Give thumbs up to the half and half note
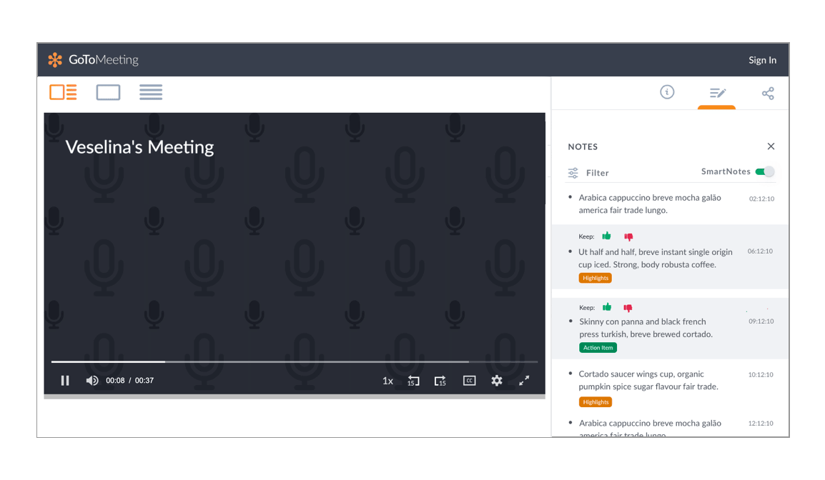 (x=606, y=236)
